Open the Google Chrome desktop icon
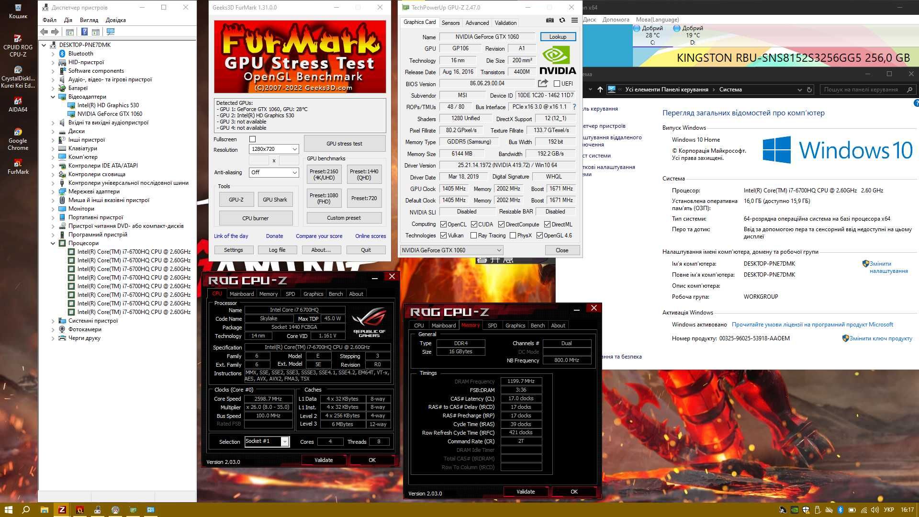 coord(18,139)
